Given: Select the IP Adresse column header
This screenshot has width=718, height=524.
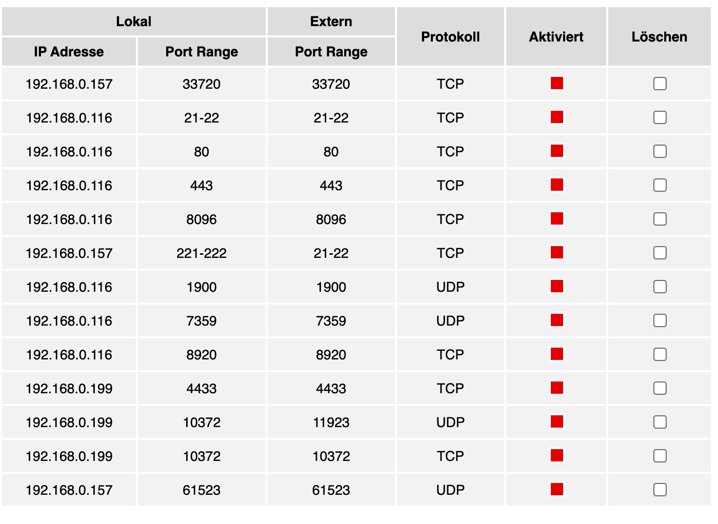Looking at the screenshot, I should pyautogui.click(x=69, y=52).
